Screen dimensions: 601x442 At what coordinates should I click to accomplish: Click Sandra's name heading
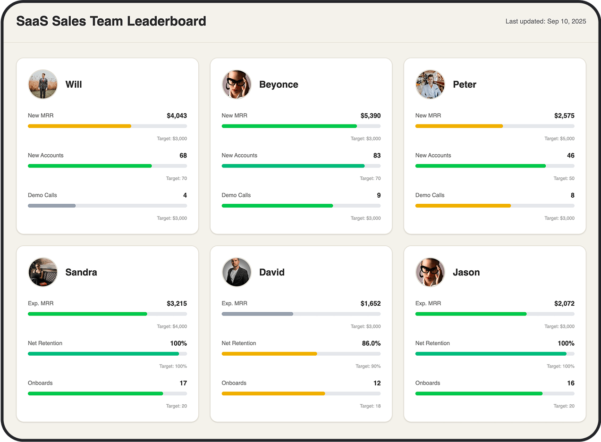pos(81,272)
